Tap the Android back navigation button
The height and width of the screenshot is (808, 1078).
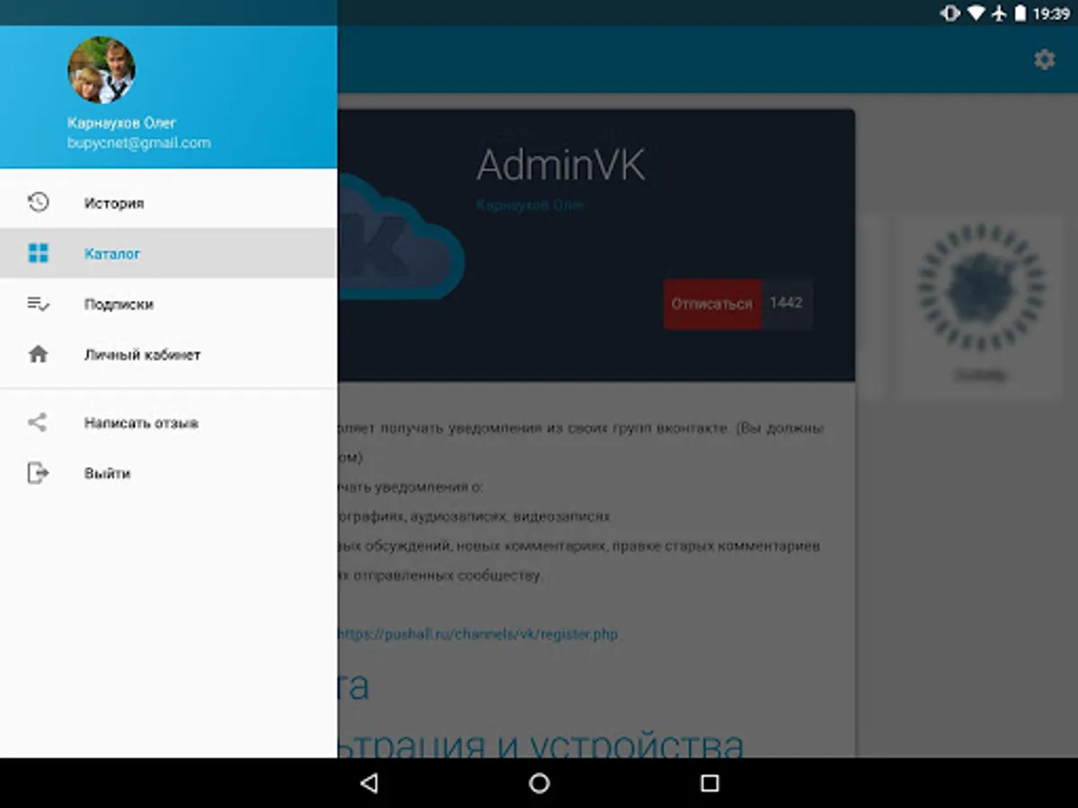[x=368, y=783]
